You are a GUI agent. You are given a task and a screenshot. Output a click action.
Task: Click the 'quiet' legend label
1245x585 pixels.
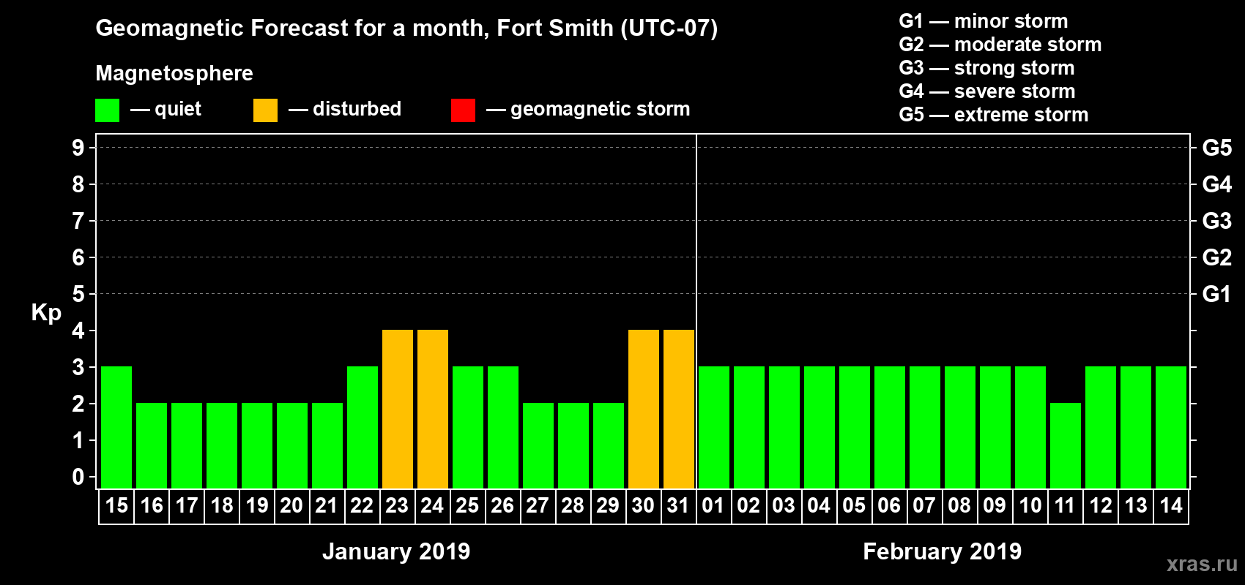pos(178,109)
